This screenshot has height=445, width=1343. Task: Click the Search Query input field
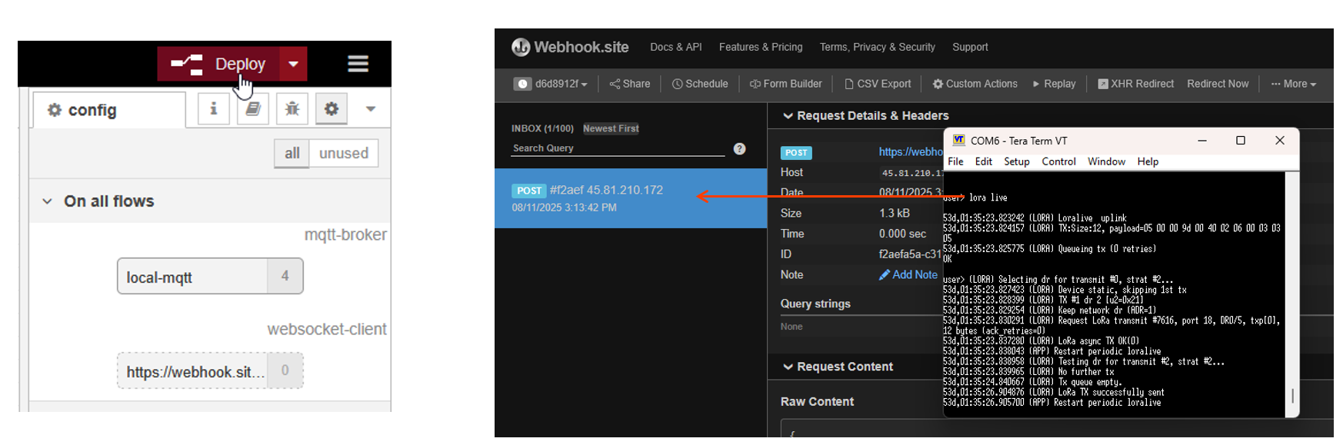click(618, 148)
